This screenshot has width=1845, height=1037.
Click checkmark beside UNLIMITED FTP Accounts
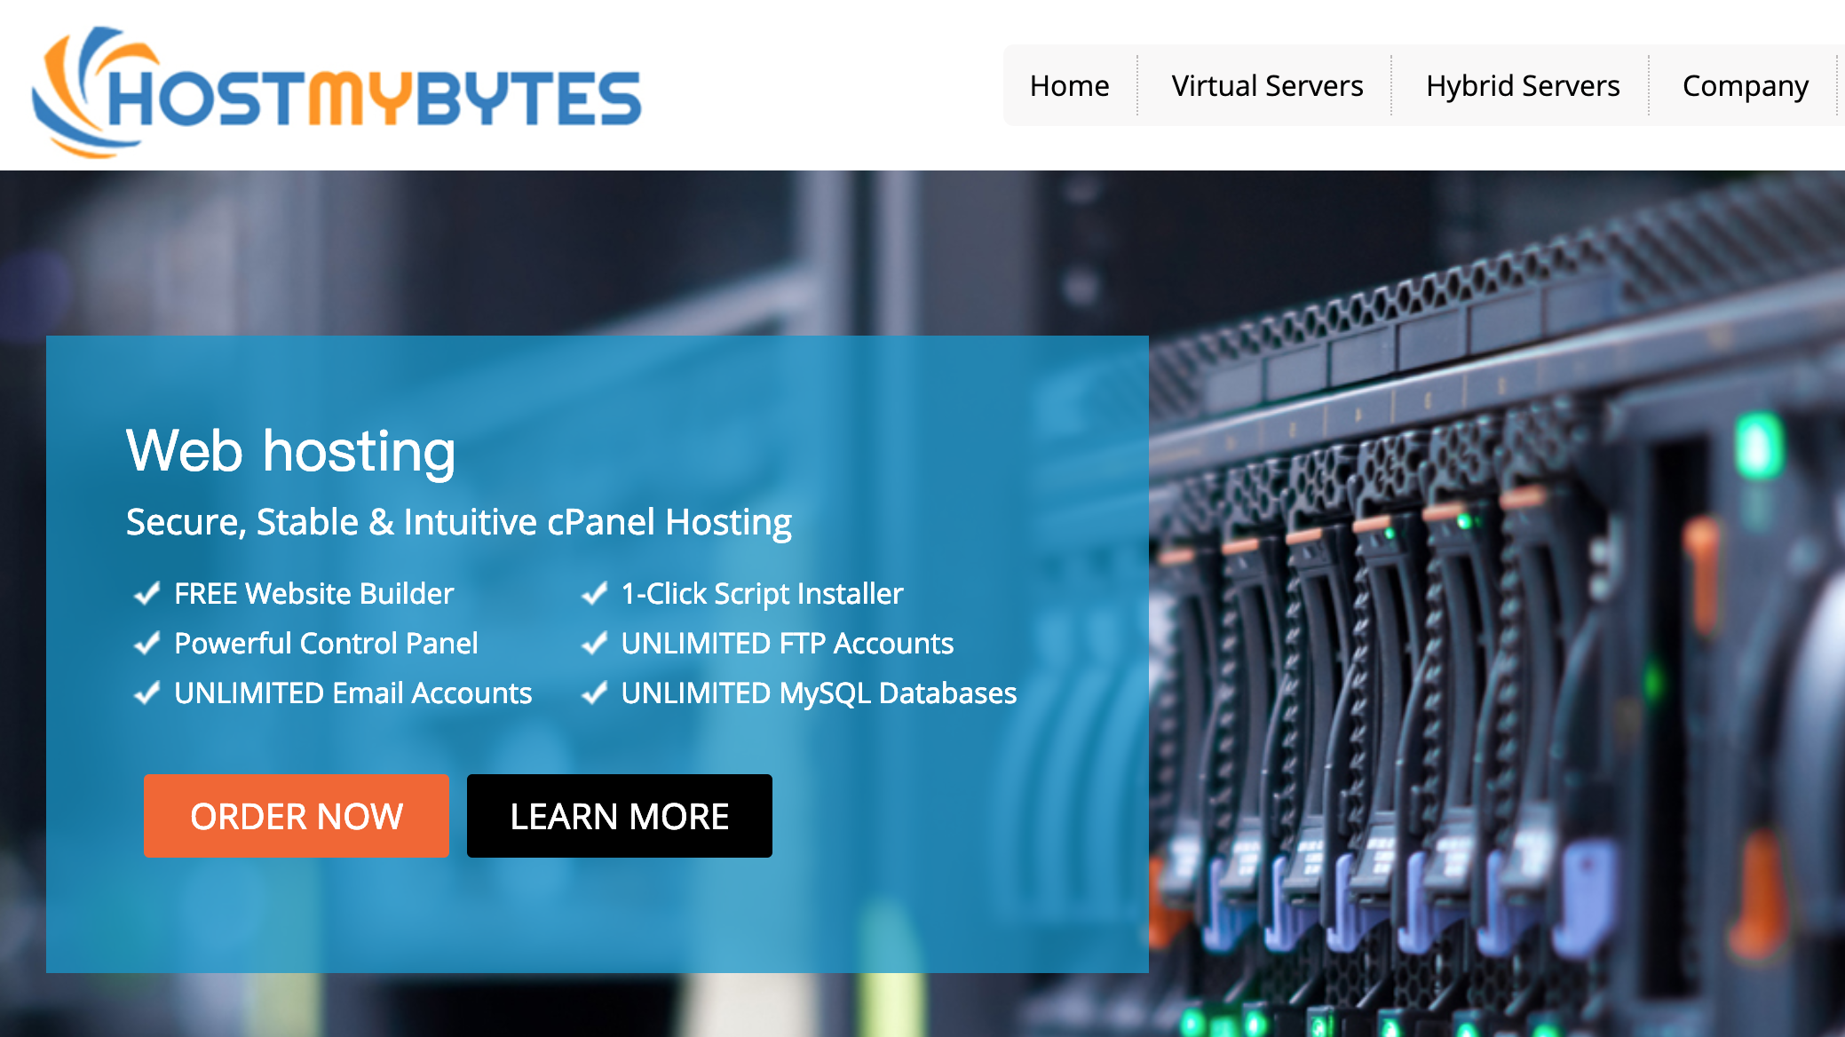594,643
